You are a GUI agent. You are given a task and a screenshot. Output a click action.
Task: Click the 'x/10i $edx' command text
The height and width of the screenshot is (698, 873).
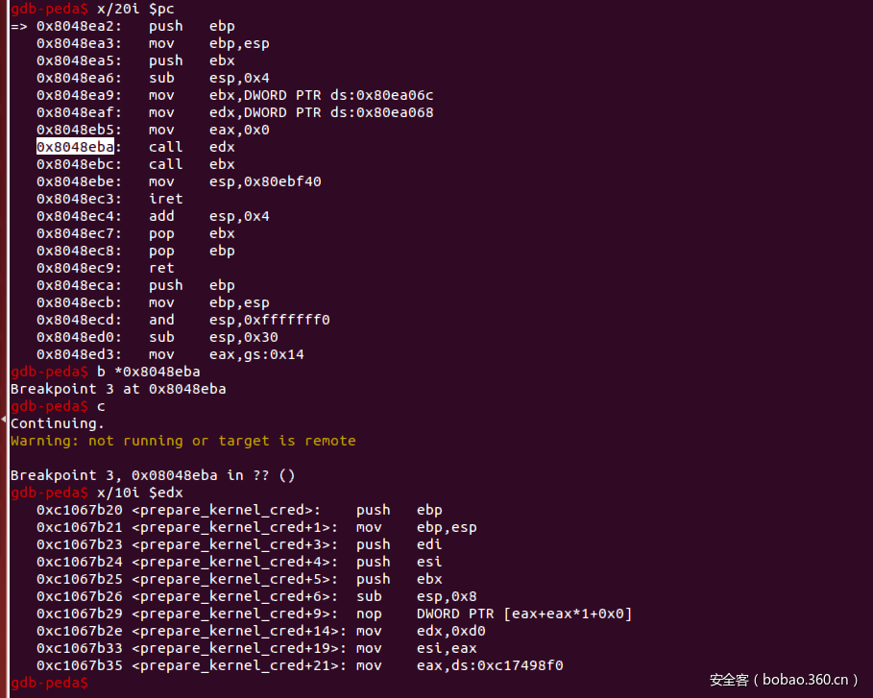point(139,493)
